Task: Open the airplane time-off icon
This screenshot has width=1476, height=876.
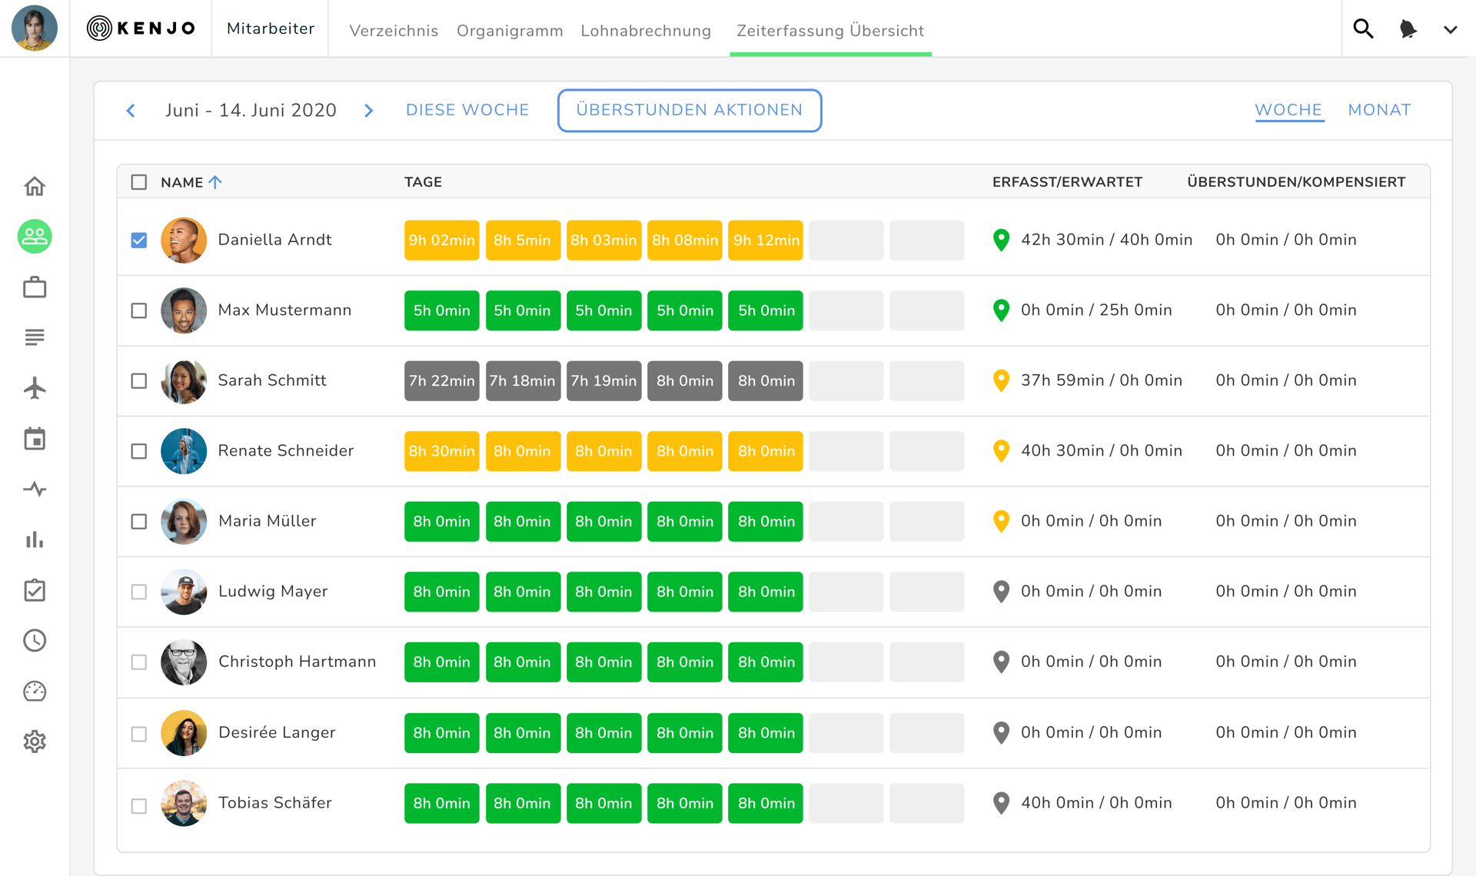Action: point(35,388)
